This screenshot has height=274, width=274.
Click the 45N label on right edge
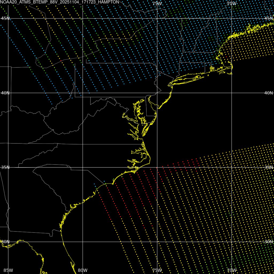(x=268, y=18)
